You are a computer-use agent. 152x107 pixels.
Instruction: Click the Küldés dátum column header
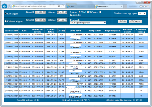pyautogui.click(x=51, y=31)
